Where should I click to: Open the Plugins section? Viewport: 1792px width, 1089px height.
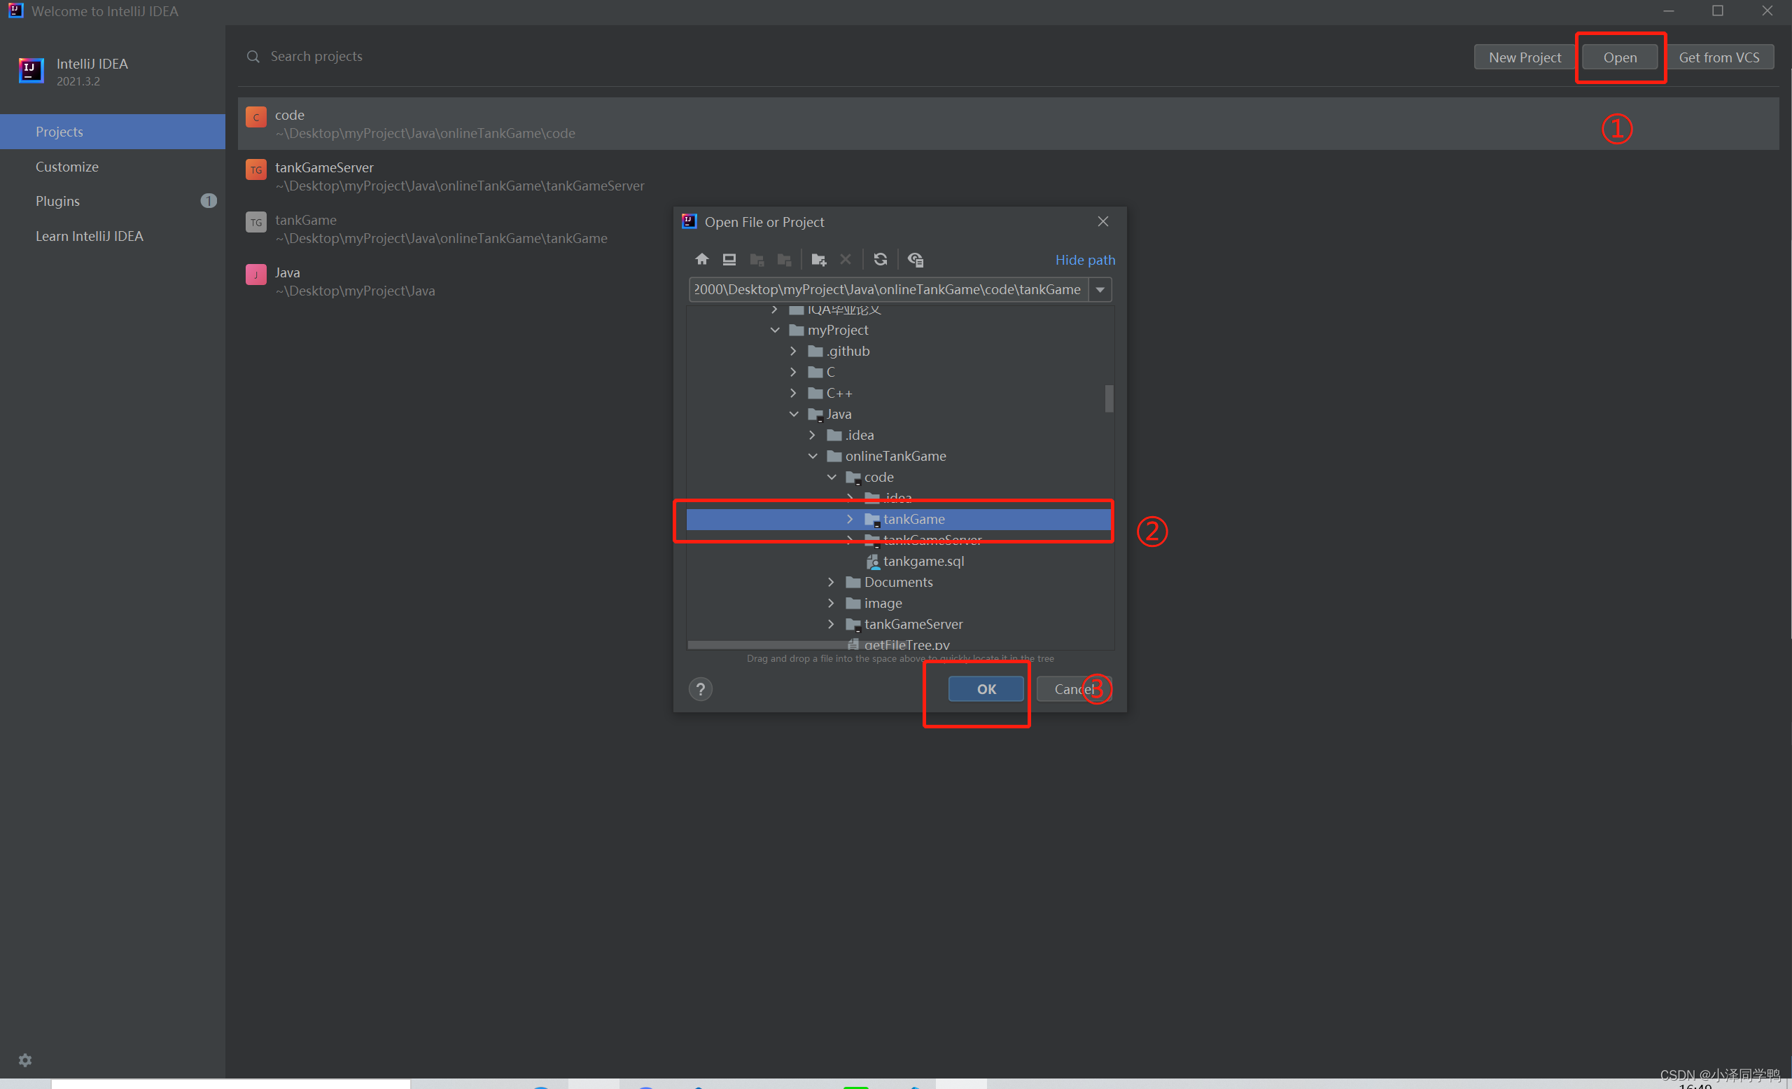(x=57, y=201)
